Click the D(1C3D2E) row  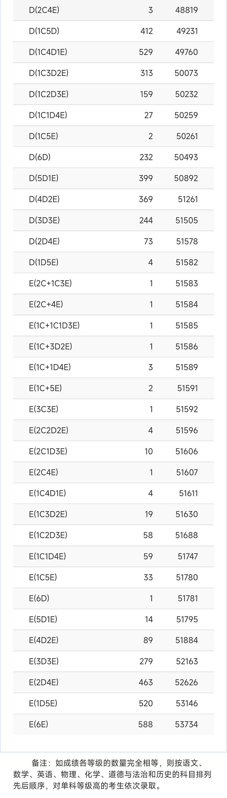click(x=113, y=73)
